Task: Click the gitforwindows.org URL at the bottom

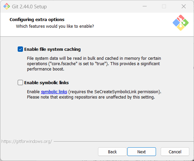Action: [x=27, y=142]
